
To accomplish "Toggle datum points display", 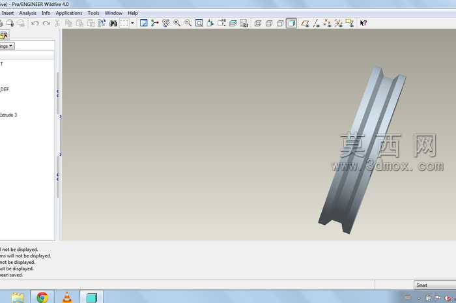I will [x=327, y=23].
